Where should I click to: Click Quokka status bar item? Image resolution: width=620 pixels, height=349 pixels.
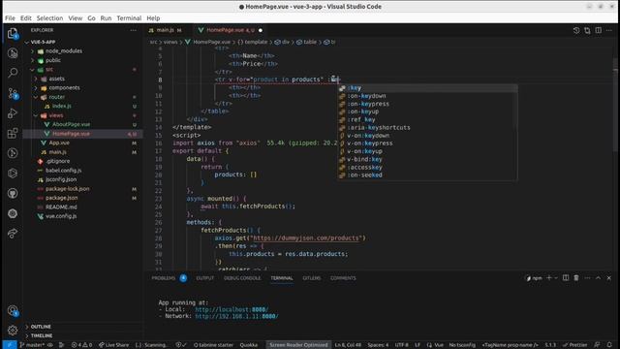click(x=249, y=345)
